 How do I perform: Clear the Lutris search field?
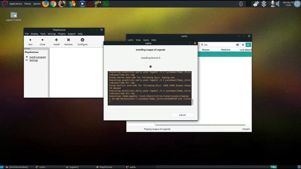pos(238,45)
